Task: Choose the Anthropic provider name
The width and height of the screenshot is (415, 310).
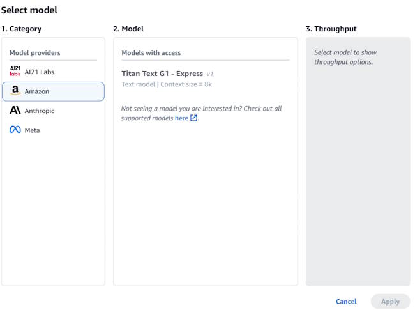Action: (x=40, y=111)
